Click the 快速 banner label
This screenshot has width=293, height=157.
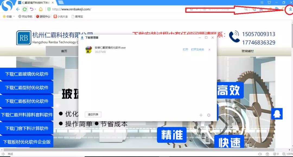[229, 142]
